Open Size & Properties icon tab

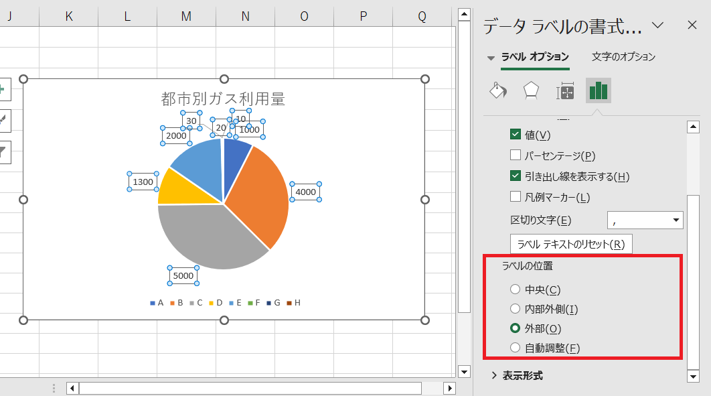565,90
